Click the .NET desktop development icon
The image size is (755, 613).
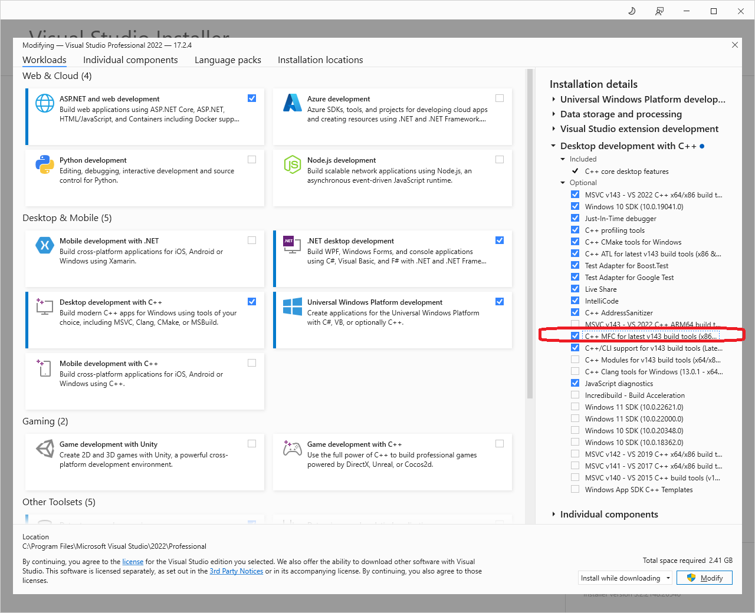(293, 245)
